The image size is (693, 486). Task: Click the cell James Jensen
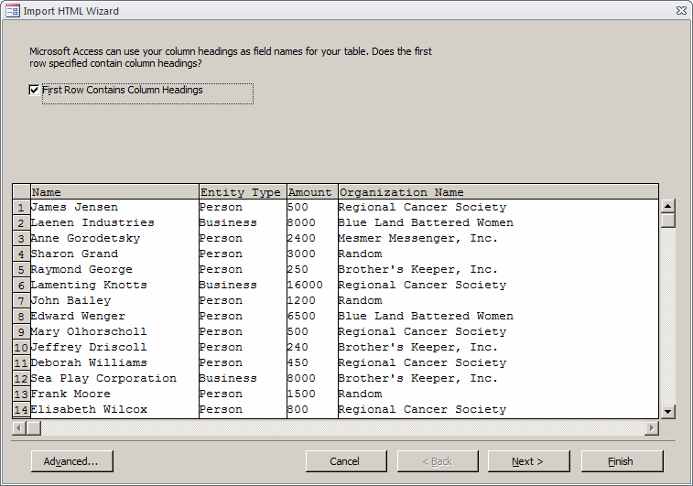coord(114,207)
